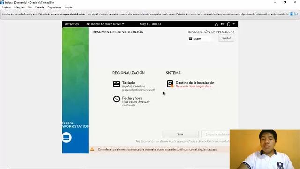The height and width of the screenshot is (169, 300).
Task: Open the Ver menu
Action: (30, 8)
